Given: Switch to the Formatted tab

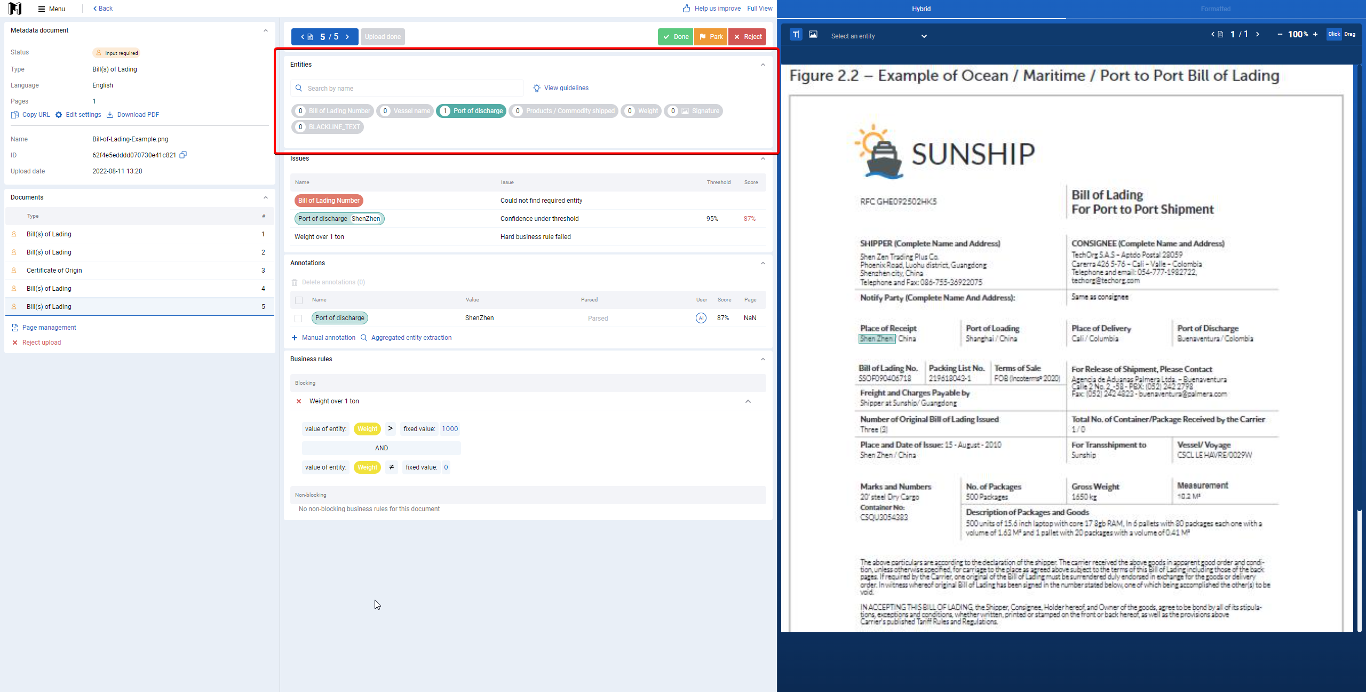Looking at the screenshot, I should 1216,9.
